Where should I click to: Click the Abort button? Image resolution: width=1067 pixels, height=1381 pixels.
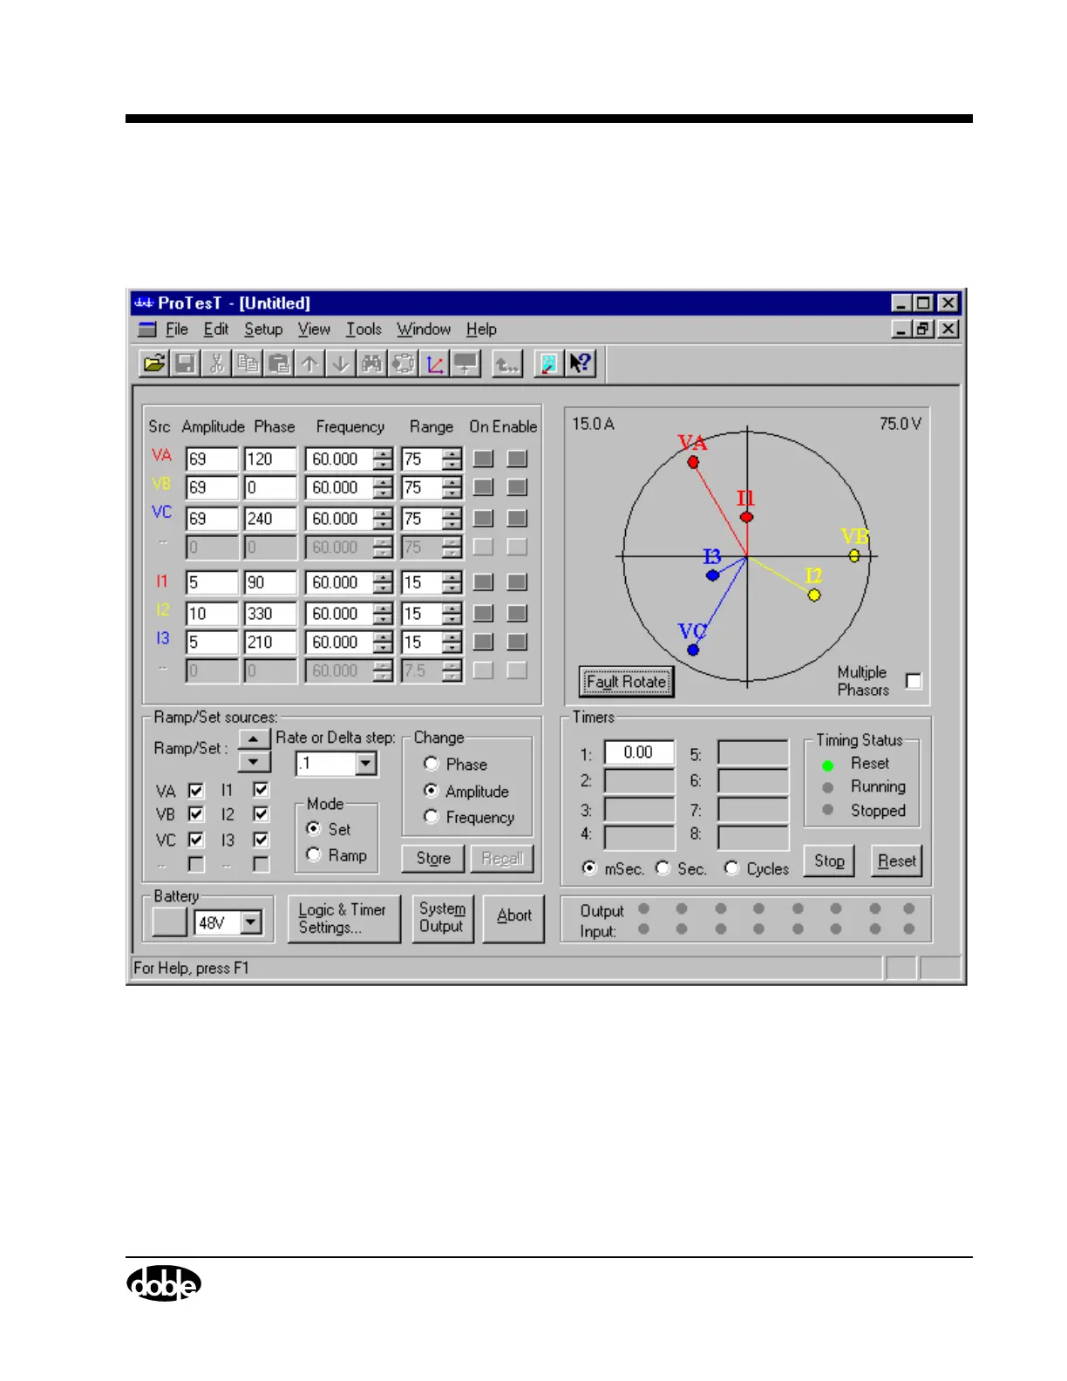pyautogui.click(x=513, y=918)
